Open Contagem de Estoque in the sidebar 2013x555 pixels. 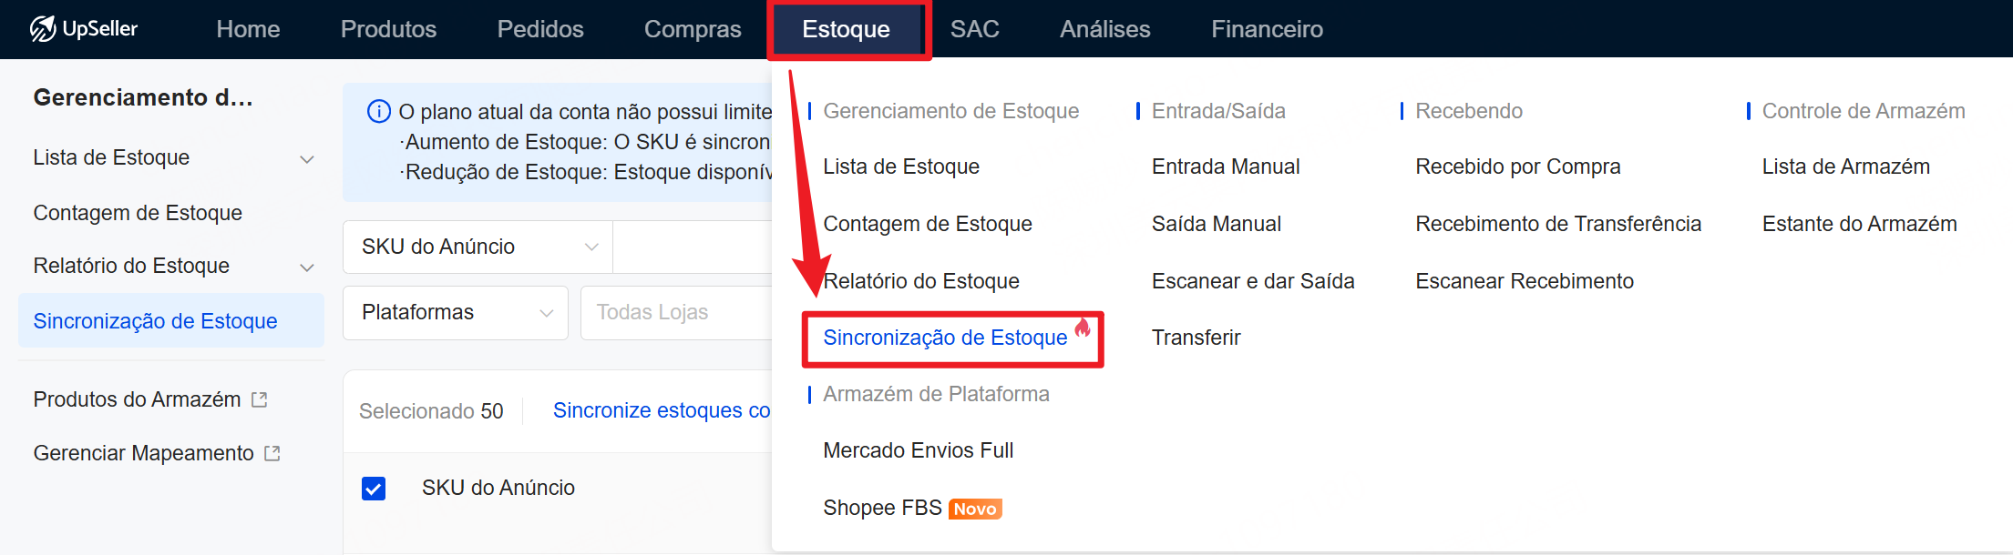coord(138,213)
